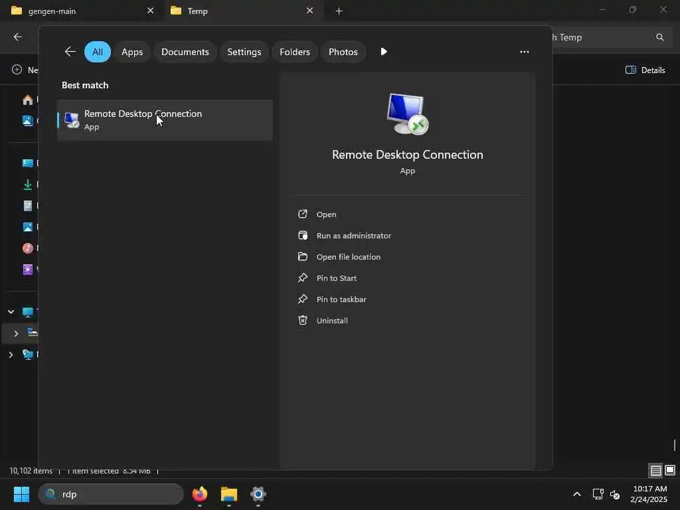This screenshot has width=680, height=510.
Task: Click the large Remote Desktop Connection icon
Action: click(x=408, y=114)
